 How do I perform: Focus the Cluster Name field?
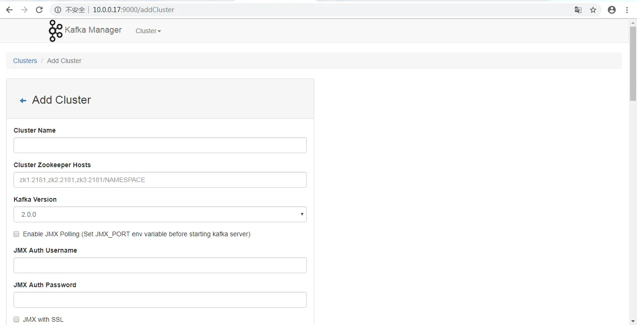(x=160, y=145)
